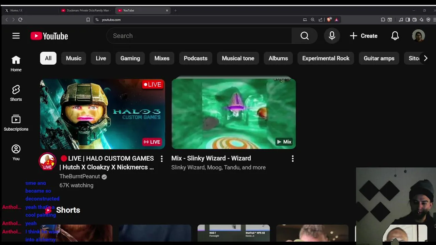Open the media control music note icon
This screenshot has height=245, width=436.
pos(401,20)
